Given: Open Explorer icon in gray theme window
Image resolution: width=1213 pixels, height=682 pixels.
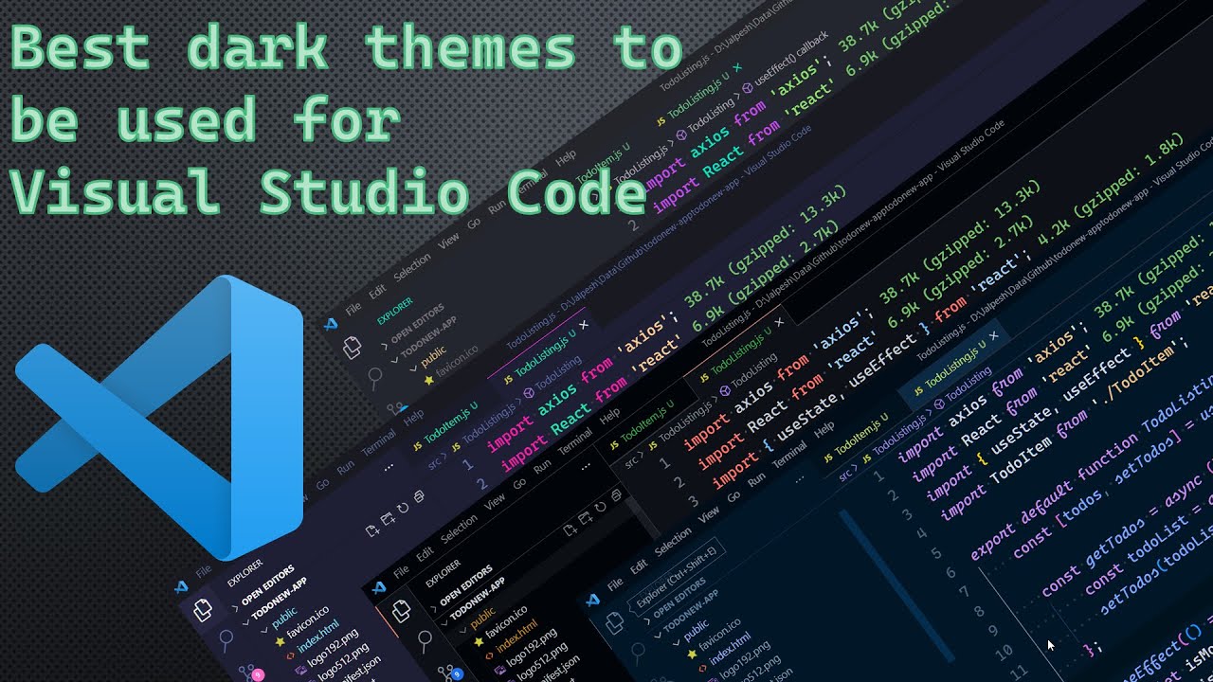Looking at the screenshot, I should coord(352,347).
